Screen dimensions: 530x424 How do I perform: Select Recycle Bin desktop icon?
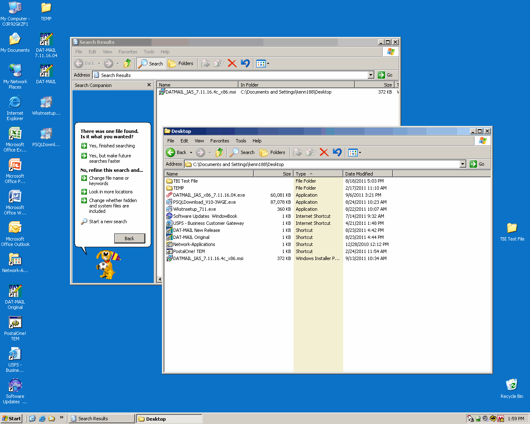[512, 388]
